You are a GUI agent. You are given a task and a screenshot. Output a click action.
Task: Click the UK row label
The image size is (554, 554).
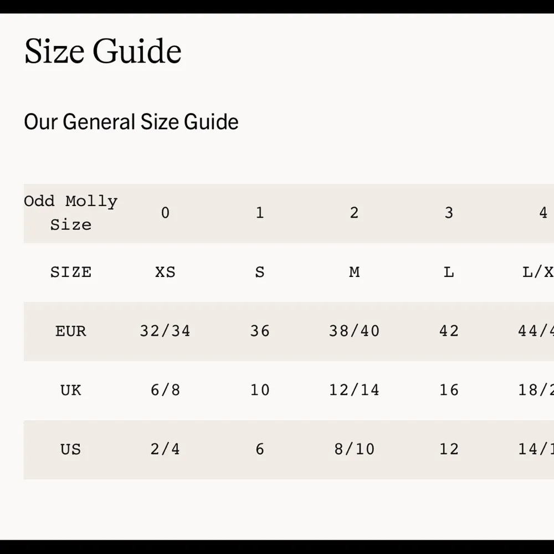[71, 390]
